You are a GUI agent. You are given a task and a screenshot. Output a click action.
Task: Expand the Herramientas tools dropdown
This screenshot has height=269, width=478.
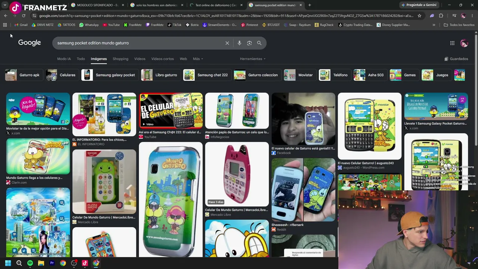pyautogui.click(x=253, y=59)
